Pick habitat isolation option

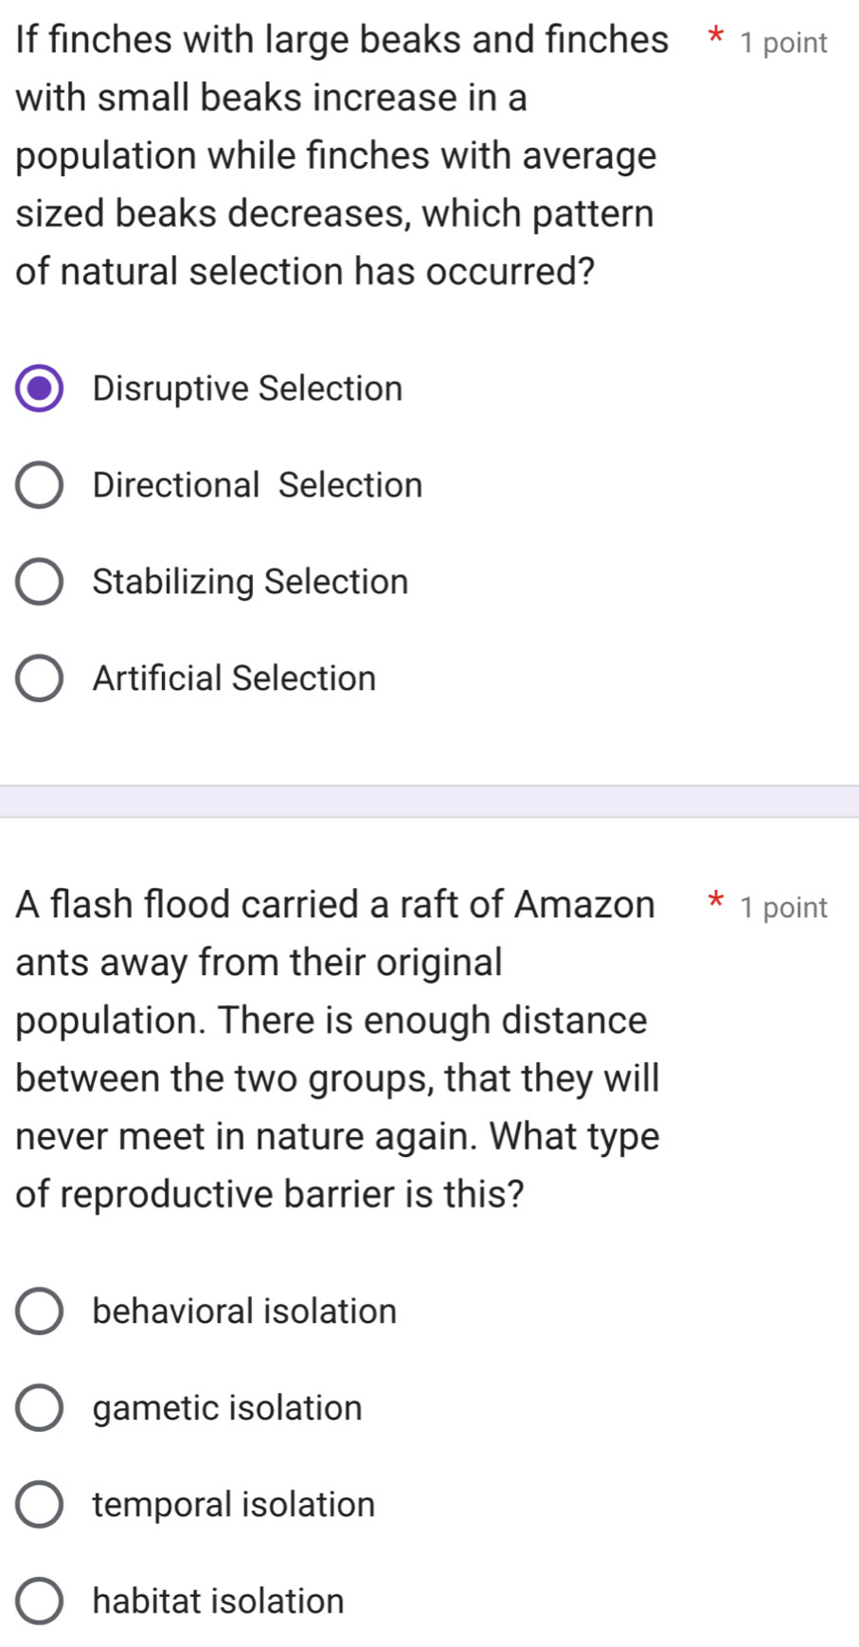39,1602
